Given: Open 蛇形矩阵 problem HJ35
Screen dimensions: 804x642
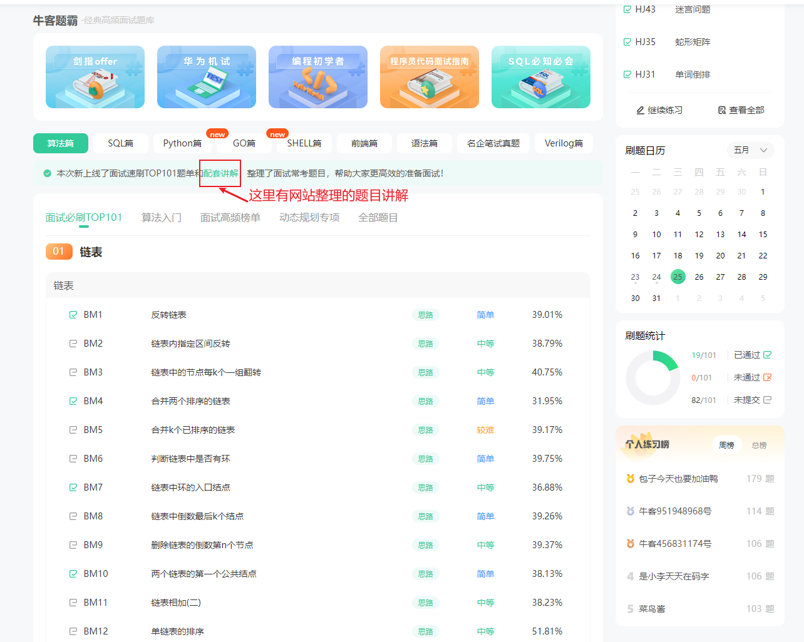Looking at the screenshot, I should click(693, 42).
